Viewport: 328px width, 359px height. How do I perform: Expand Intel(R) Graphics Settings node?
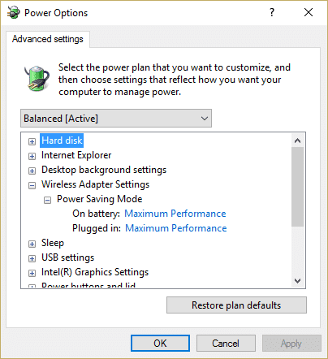(x=32, y=273)
